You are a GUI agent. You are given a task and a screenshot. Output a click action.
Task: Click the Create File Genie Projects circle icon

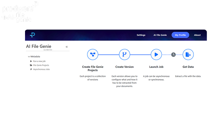pyautogui.click(x=93, y=55)
